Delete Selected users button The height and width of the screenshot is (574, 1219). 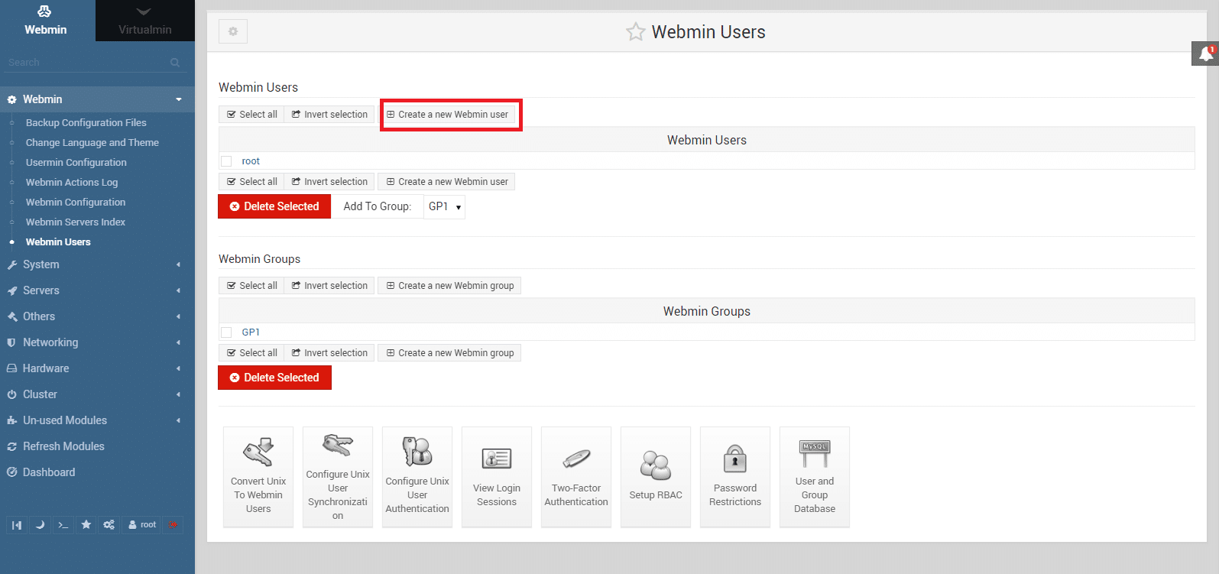pos(274,206)
